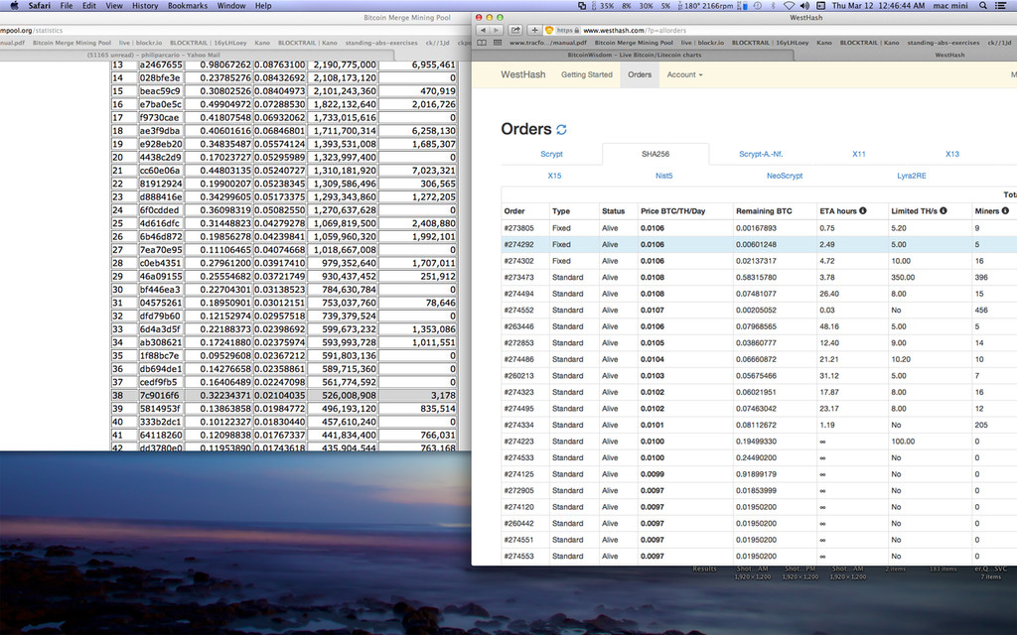The image size is (1017, 635).
Task: Click the WestHash address bar URL
Action: coord(635,30)
